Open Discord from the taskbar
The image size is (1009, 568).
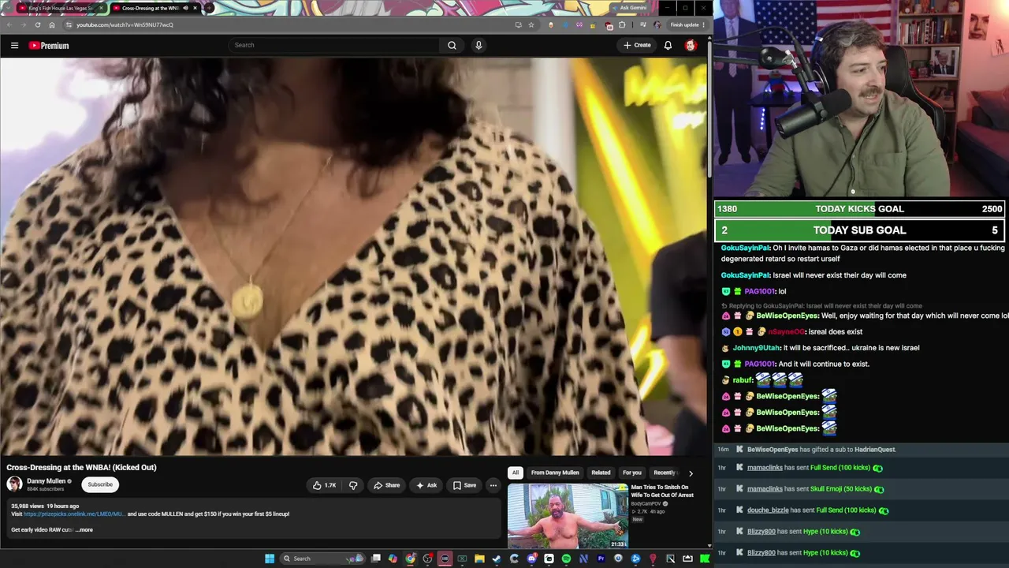(x=531, y=559)
